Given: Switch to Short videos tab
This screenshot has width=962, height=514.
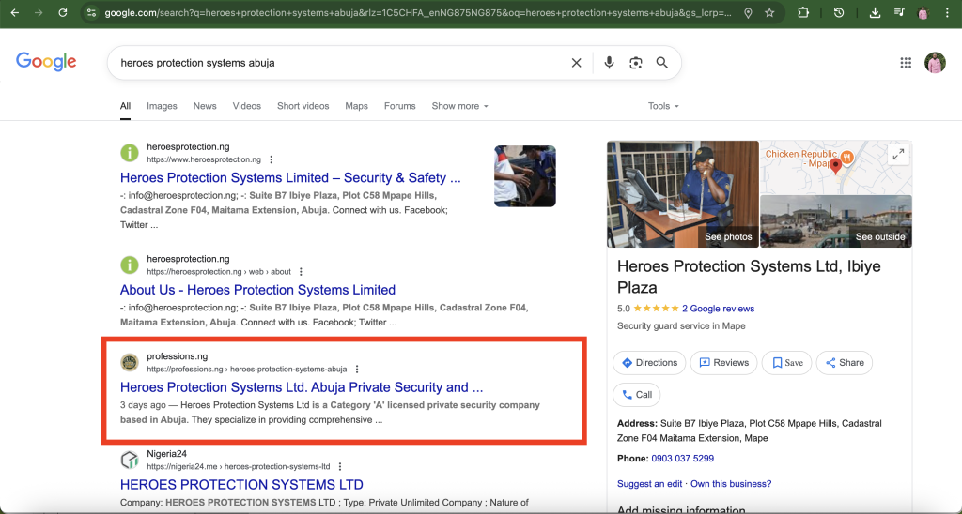Looking at the screenshot, I should 303,106.
